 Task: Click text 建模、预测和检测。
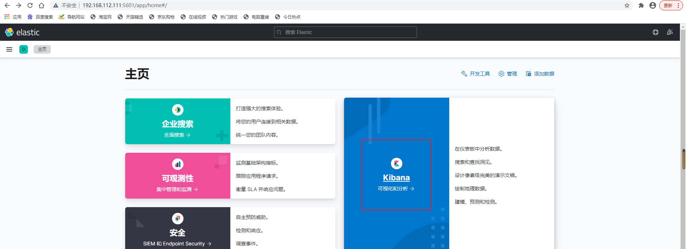(x=476, y=202)
